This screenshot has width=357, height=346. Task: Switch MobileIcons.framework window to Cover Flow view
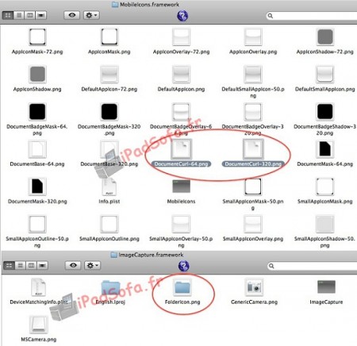[41, 15]
